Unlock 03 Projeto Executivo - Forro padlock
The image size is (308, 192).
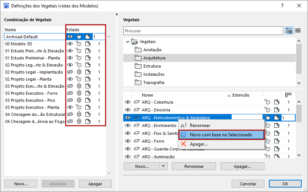[79, 93]
